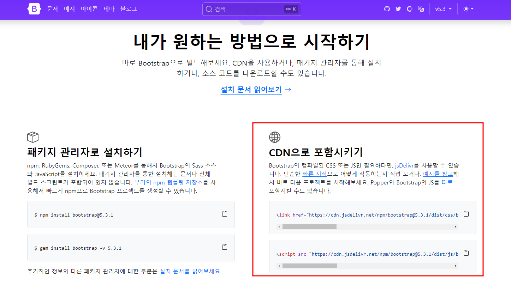Click script snippet scrollbar right arrow

point(456,266)
